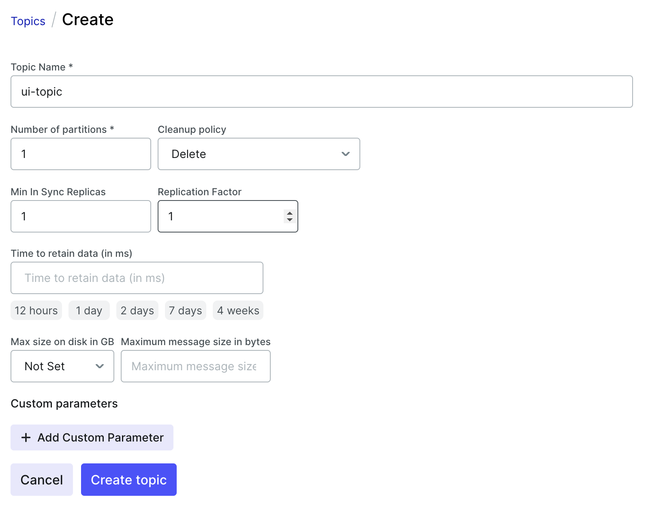The height and width of the screenshot is (512, 663).
Task: Click the Topic Name label
Action: 42,67
